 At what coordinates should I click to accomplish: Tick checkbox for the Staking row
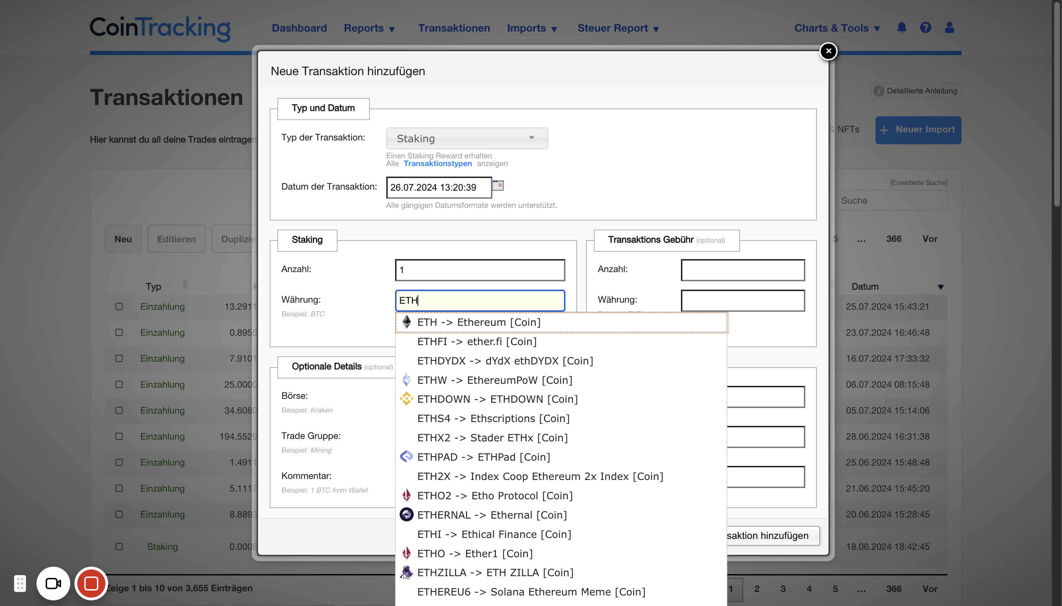pos(119,546)
